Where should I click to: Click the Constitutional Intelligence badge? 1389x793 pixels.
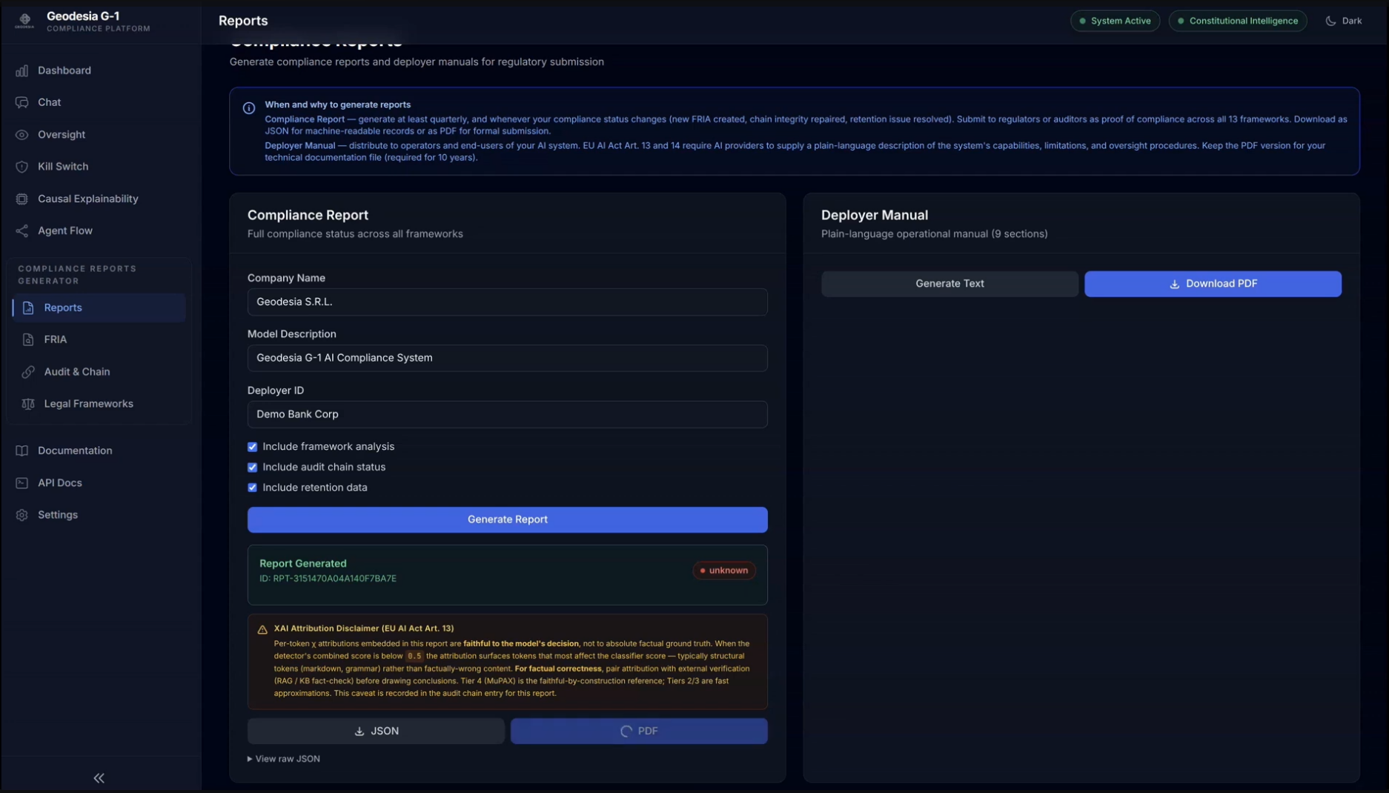coord(1238,21)
